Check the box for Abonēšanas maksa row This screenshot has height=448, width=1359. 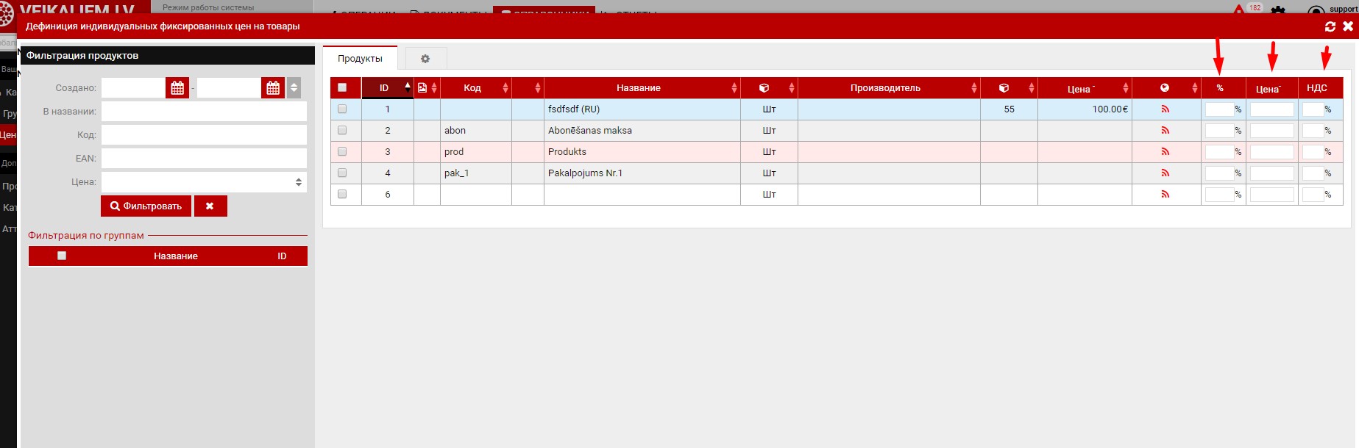(x=342, y=131)
